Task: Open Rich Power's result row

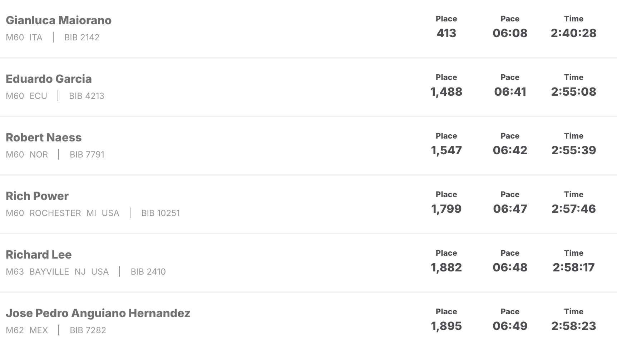Action: click(308, 205)
